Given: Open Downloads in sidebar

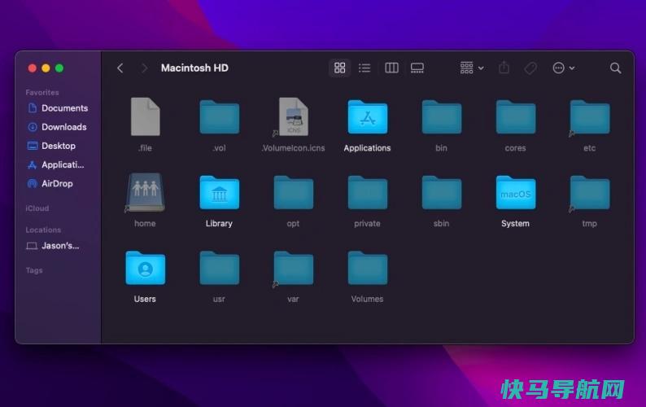Looking at the screenshot, I should [57, 127].
